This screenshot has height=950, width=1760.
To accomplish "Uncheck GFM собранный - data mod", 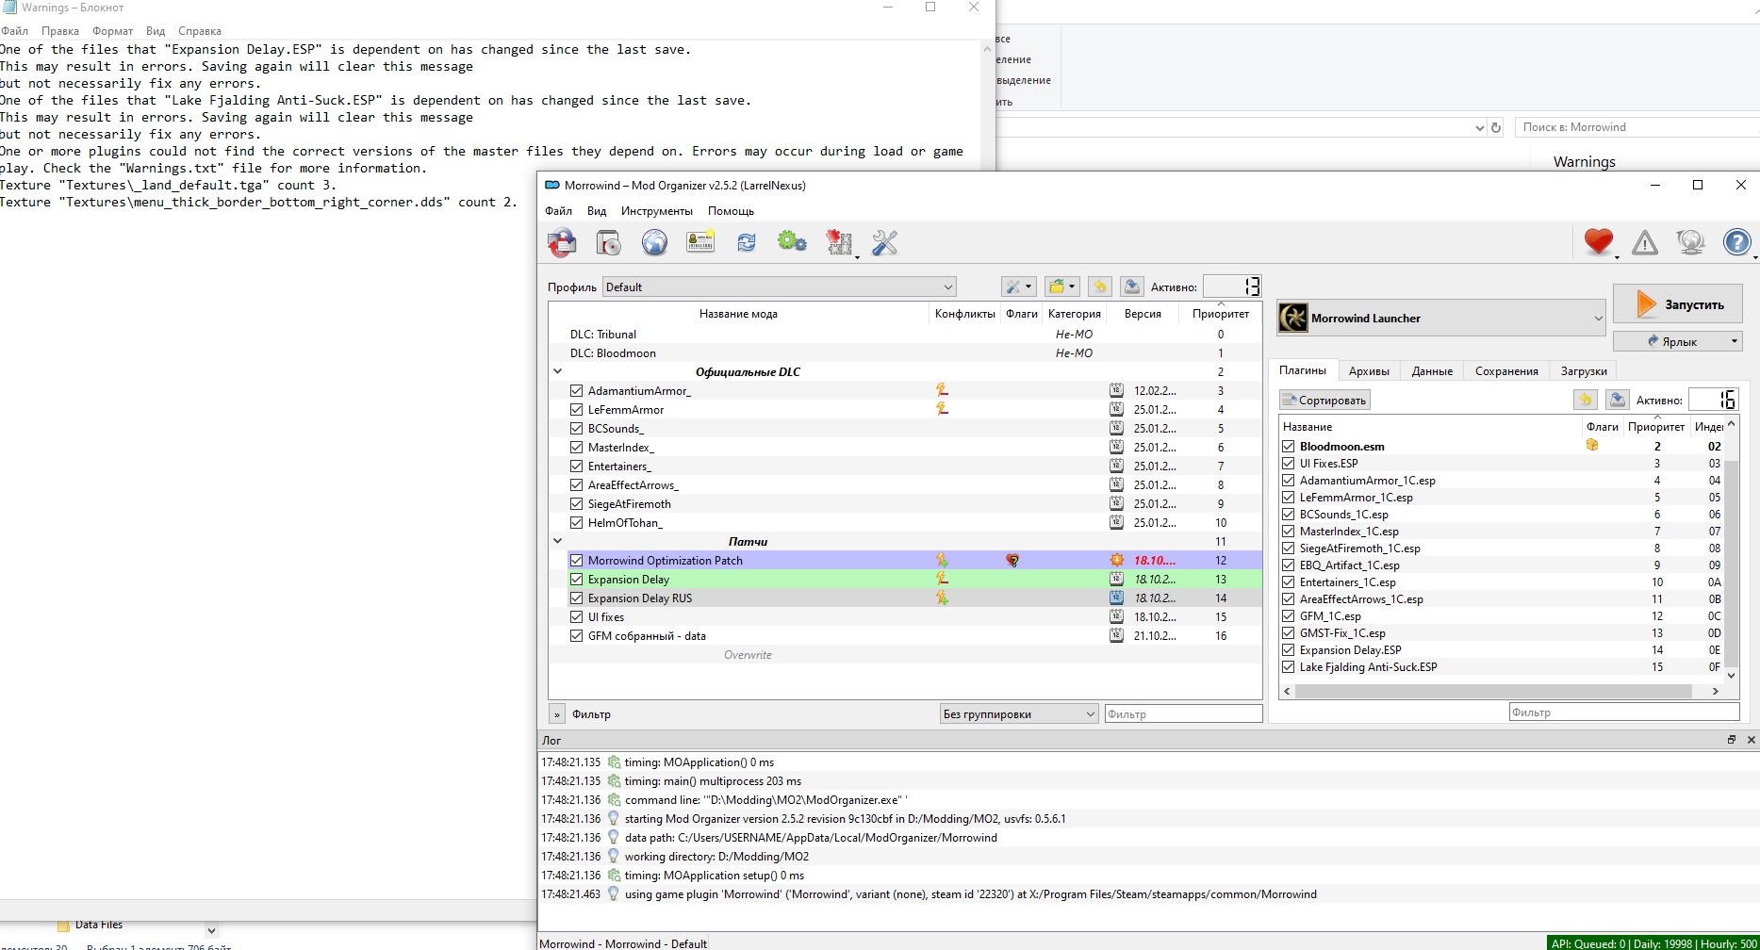I will [577, 635].
